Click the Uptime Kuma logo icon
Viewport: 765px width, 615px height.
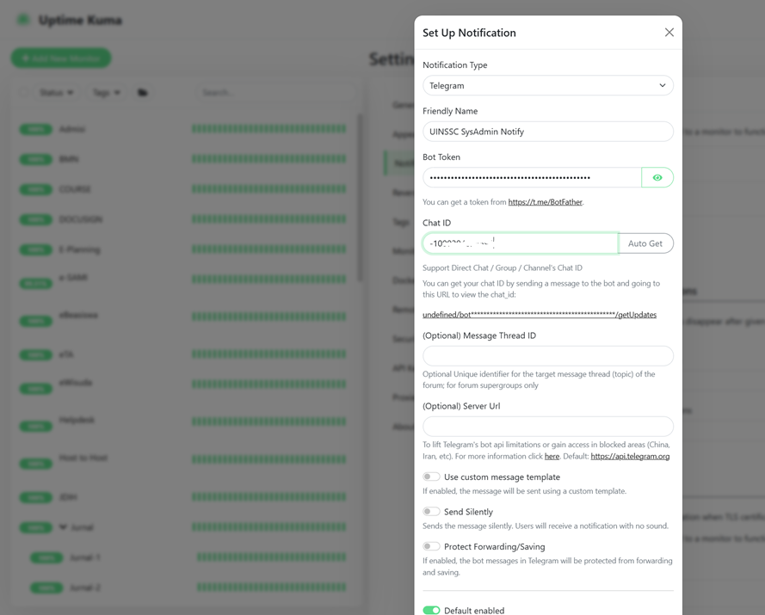[x=23, y=20]
